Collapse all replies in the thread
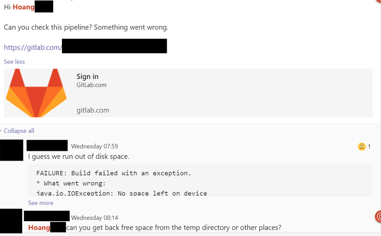 pos(19,131)
